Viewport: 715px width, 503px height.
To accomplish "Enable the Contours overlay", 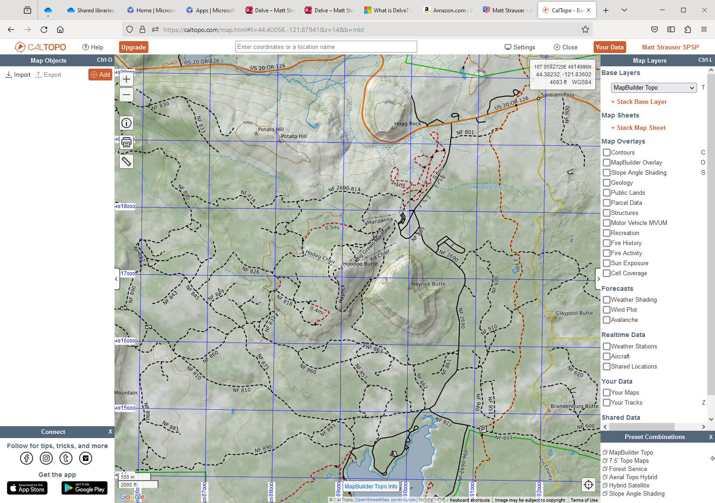I will [606, 152].
